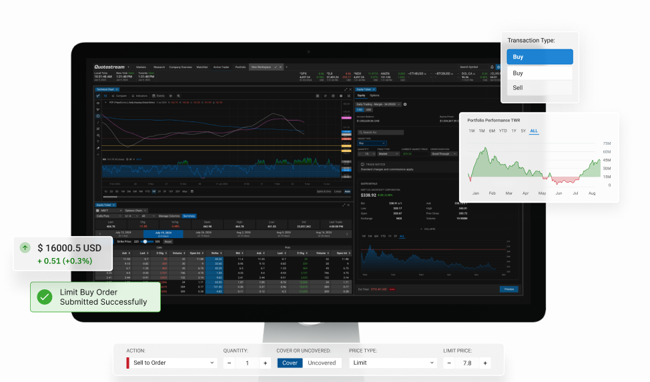Image resolution: width=650 pixels, height=382 pixels.
Task: Click the bell notifications icon
Action: [x=492, y=67]
